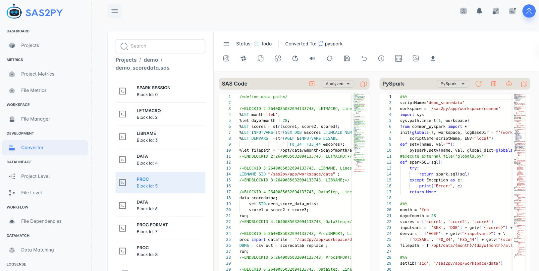Click the "month = 'feb'" PySpark line
Image resolution: width=539 pixels, height=271 pixels.
tap(415, 210)
